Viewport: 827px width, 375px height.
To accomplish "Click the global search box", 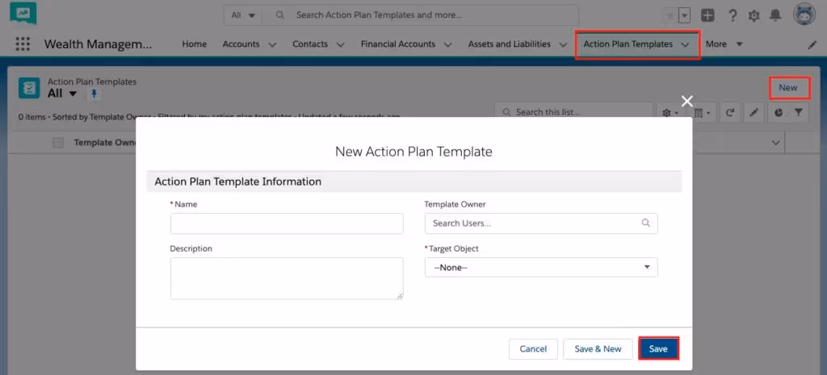I will pos(420,15).
